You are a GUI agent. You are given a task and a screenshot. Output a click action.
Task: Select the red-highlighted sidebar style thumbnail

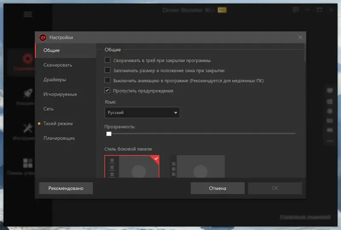(x=132, y=166)
